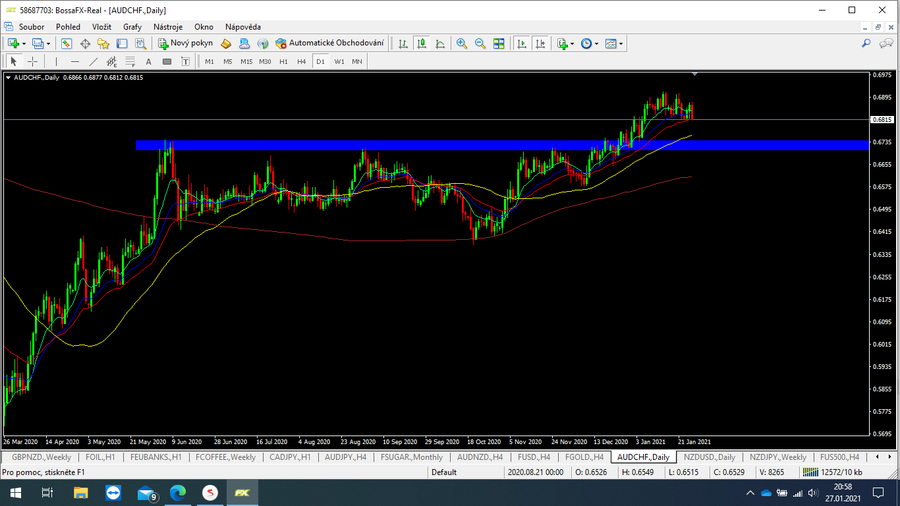
Task: Switch to FSUGAR.,Monthly chart tab
Action: tap(411, 457)
